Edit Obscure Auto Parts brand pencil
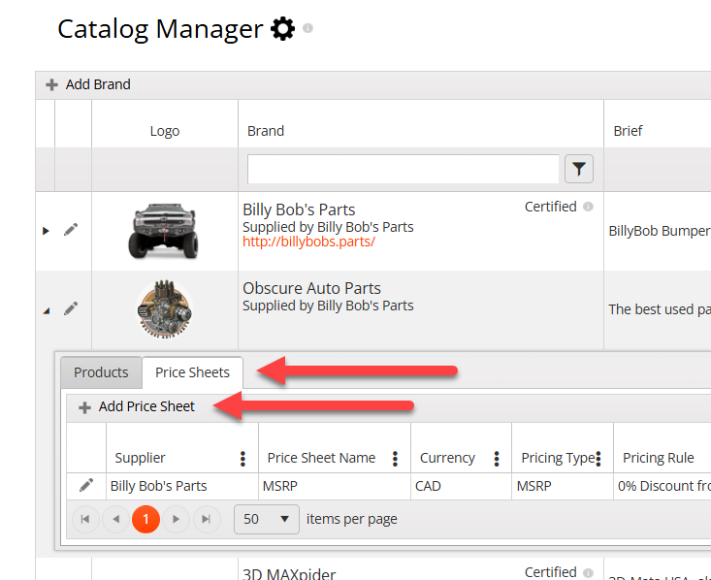 [x=71, y=308]
